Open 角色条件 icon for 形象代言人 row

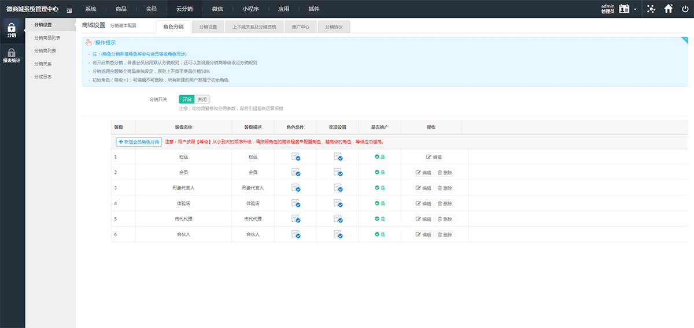pos(296,188)
